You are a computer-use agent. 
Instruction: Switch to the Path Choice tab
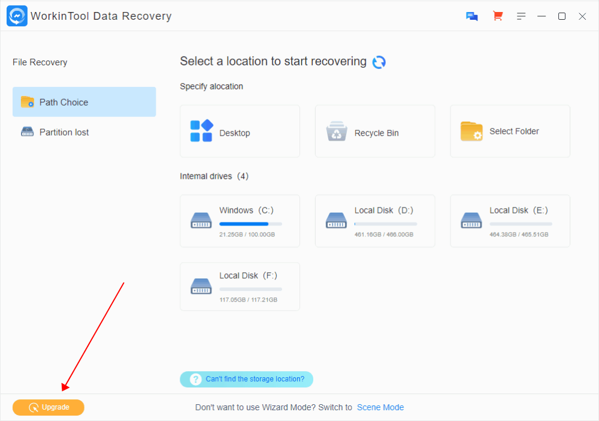tap(84, 102)
